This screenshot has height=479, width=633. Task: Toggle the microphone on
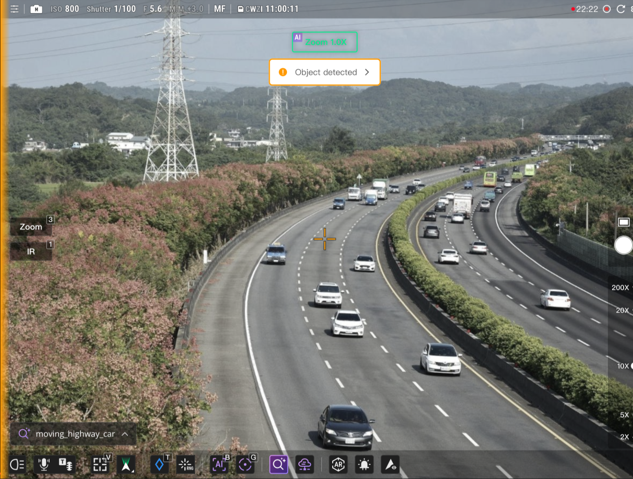[44, 464]
